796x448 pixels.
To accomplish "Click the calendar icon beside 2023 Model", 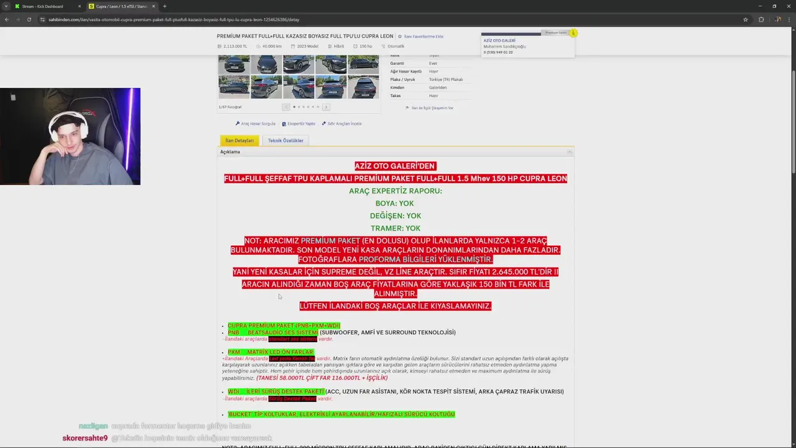I will click(294, 46).
